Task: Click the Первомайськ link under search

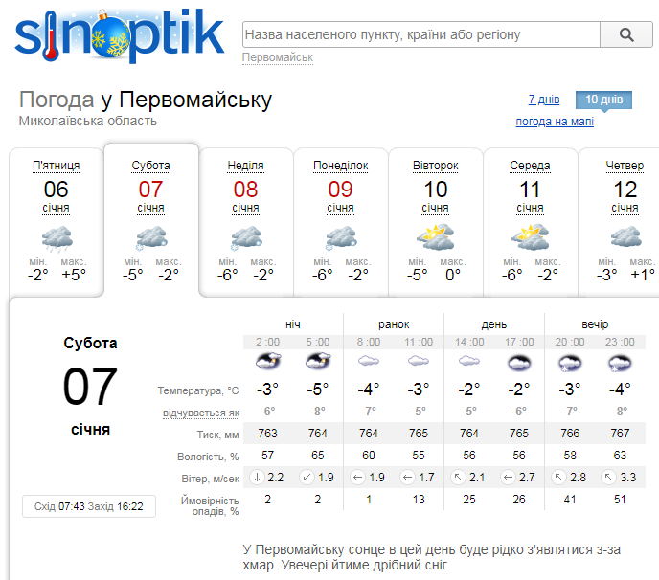Action: point(278,58)
